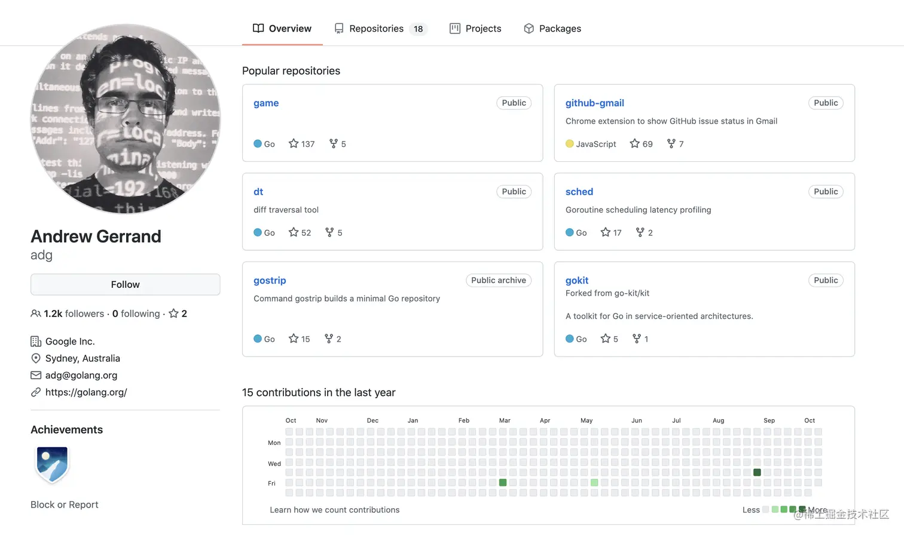
Task: Click the light green May contribution square
Action: [594, 482]
